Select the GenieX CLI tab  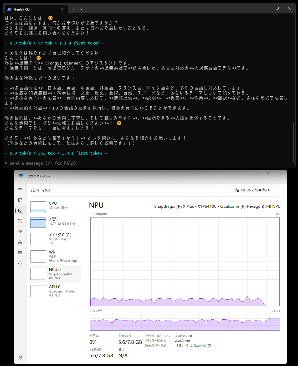36,9
